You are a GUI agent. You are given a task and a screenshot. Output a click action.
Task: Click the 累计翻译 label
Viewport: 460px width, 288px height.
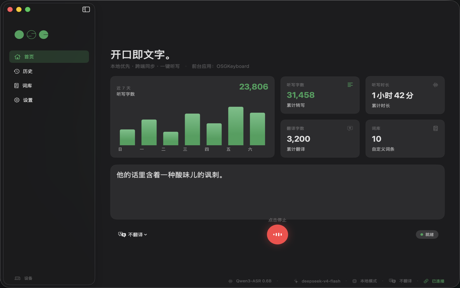(296, 149)
